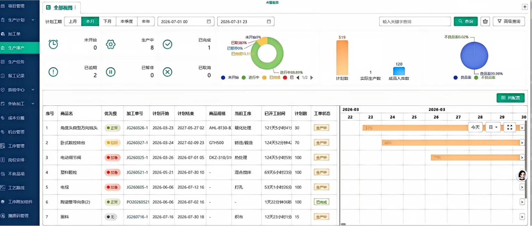
Task: Toggle the 进行中 legend in donut chart
Action: coord(251,78)
